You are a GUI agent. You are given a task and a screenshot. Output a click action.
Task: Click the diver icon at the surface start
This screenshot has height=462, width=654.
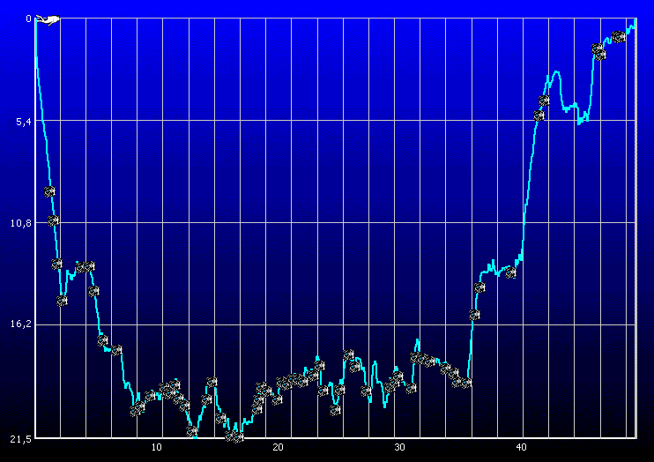48,19
